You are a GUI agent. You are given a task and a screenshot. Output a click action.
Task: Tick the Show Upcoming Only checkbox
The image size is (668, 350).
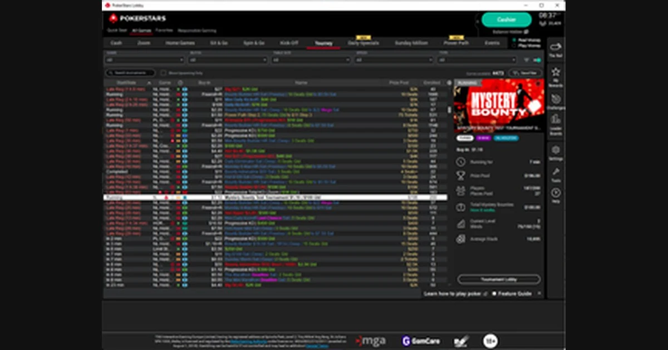coord(164,73)
